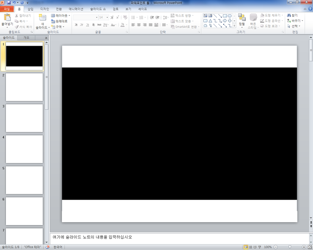The image size is (313, 250).
Task: Click the Bulleted List icon
Action: click(x=134, y=18)
